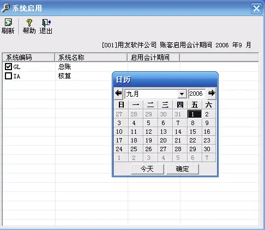This screenshot has height=230, width=265.
Task: Click the 今天 button
Action: pos(147,169)
